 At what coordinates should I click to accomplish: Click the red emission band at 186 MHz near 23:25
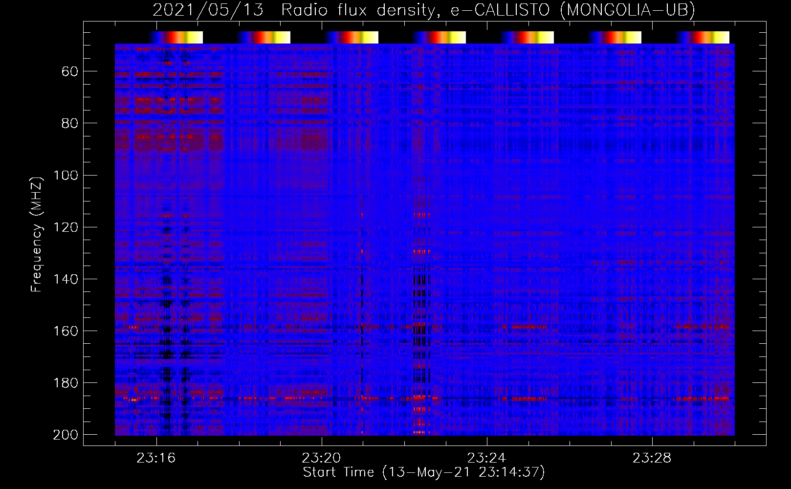tap(523, 399)
